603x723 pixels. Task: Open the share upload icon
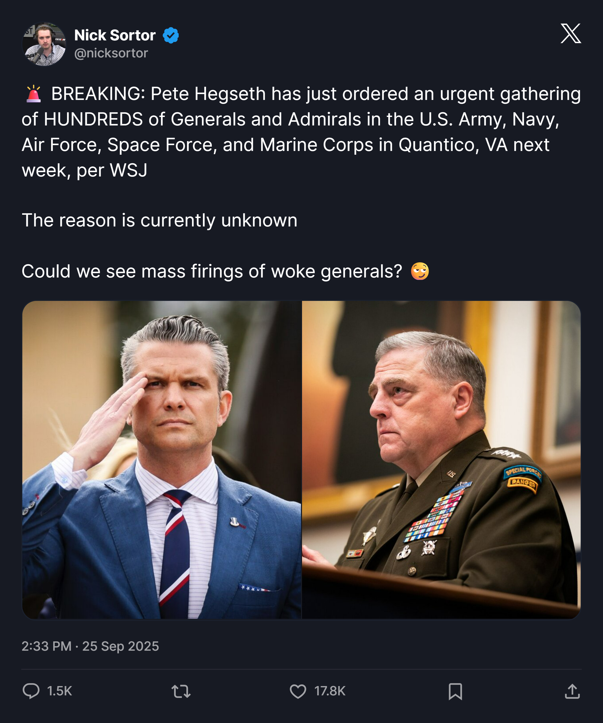572,691
